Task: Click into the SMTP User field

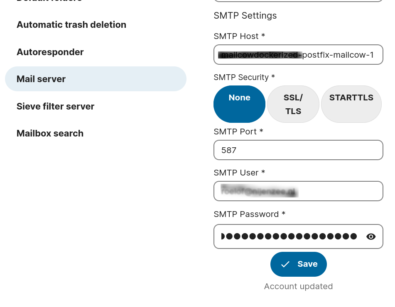Action: (x=298, y=191)
